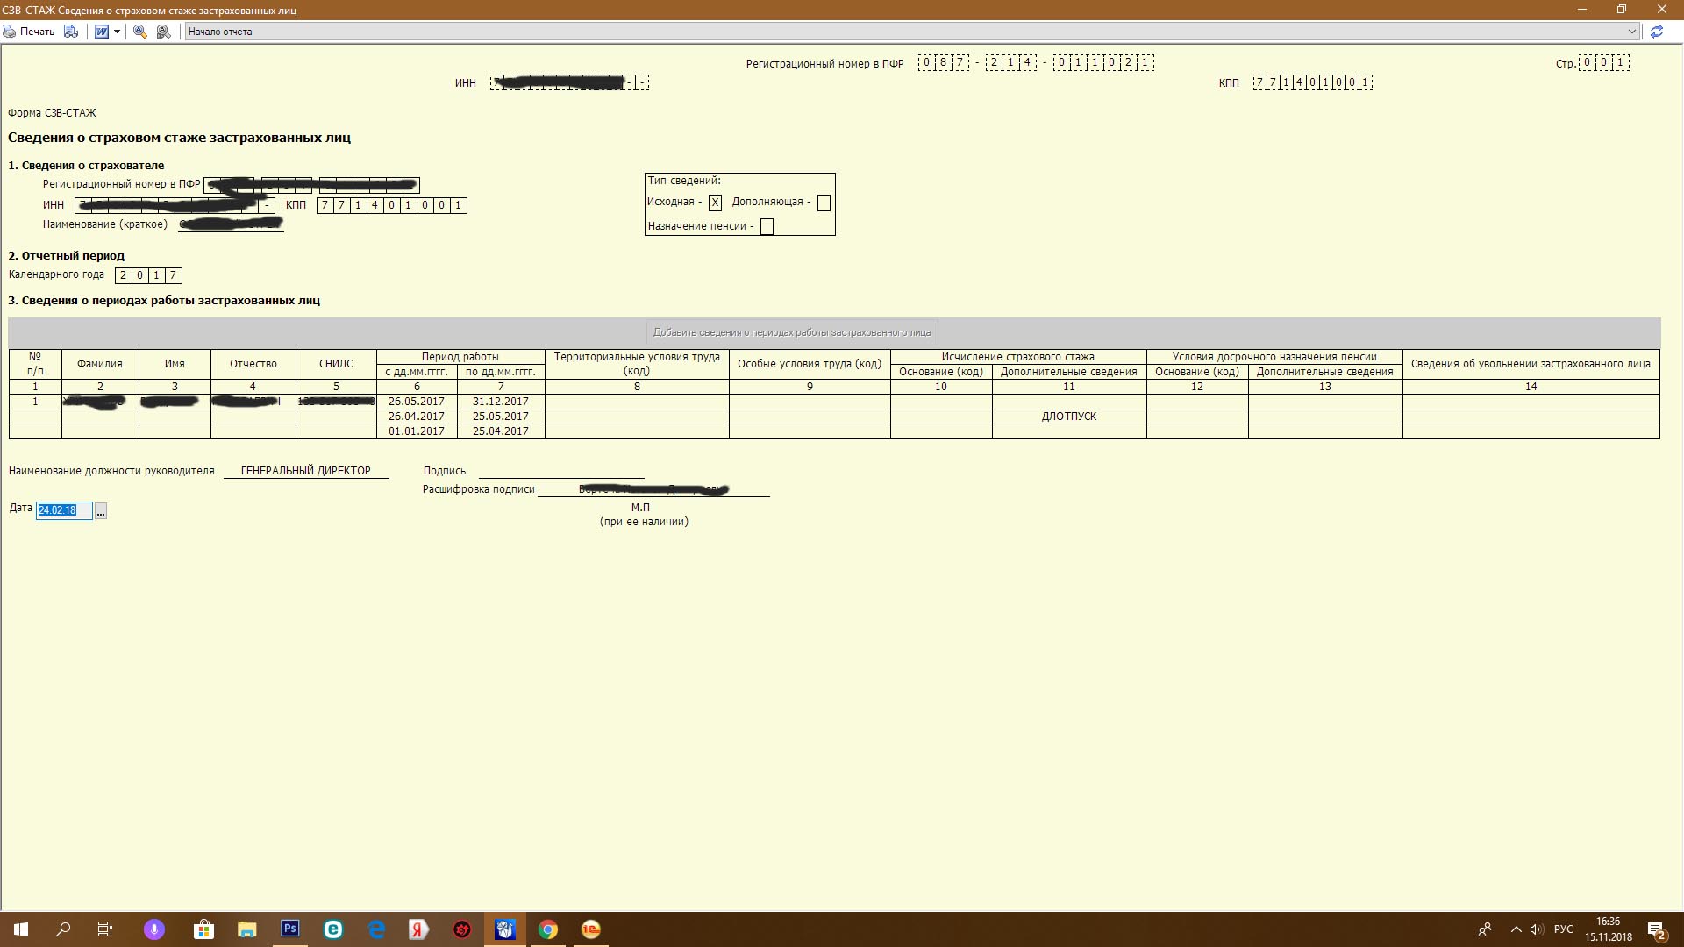Viewport: 1684px width, 947px height.
Task: Open the Начало отчета navigation dropdown
Action: (x=1631, y=32)
